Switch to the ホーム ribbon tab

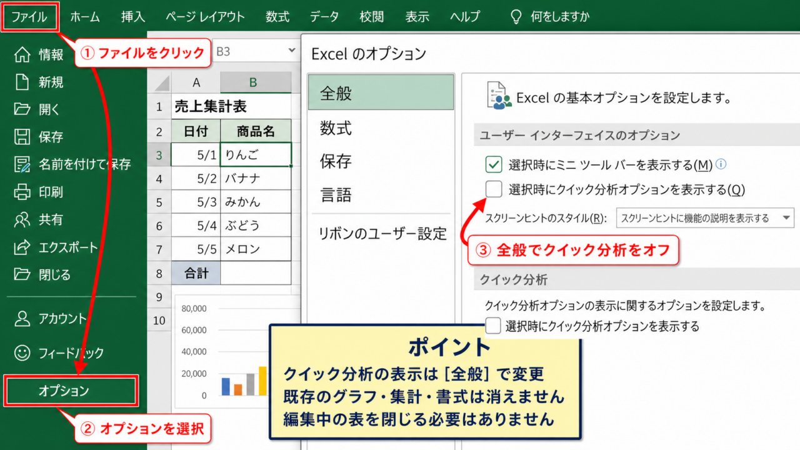pos(85,17)
